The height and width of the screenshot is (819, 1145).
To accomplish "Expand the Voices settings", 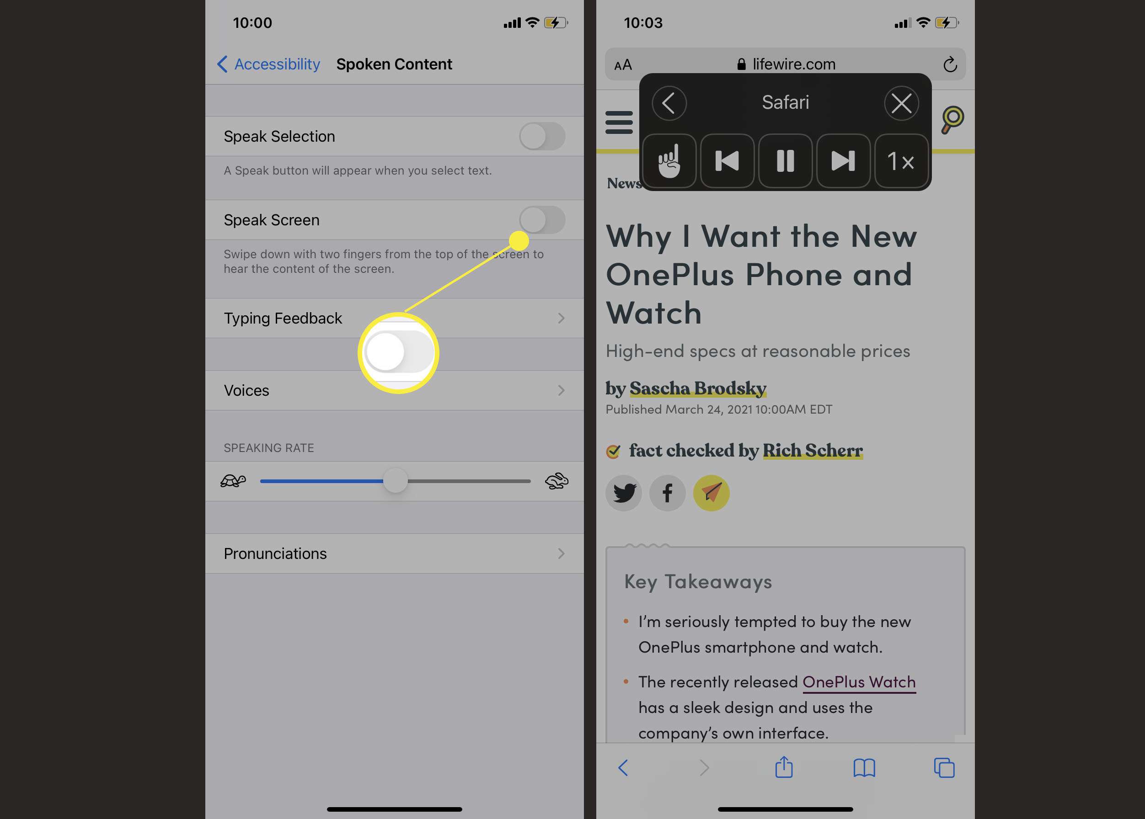I will 393,390.
